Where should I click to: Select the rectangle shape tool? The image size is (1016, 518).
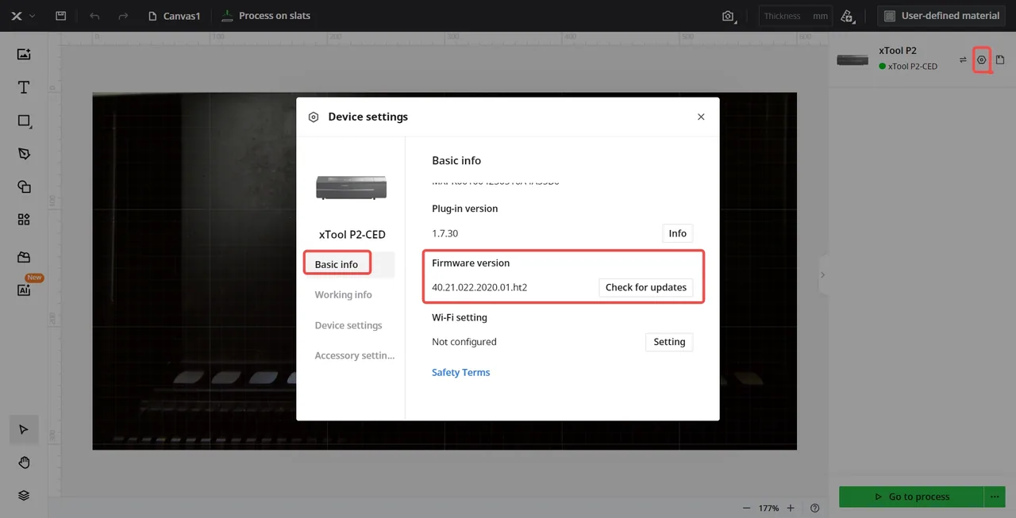(24, 121)
